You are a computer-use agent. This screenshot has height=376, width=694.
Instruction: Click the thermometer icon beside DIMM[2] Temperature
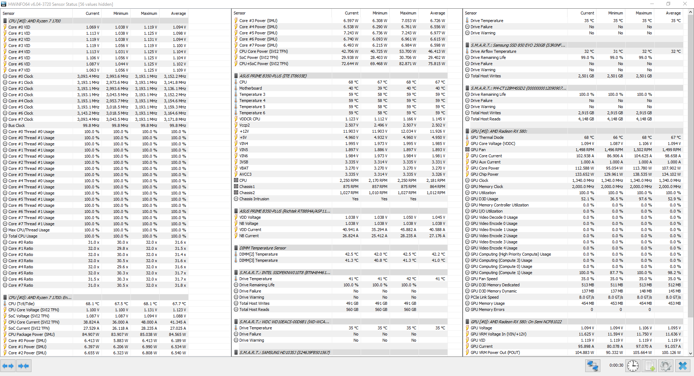click(x=236, y=254)
